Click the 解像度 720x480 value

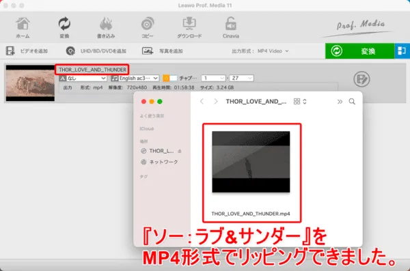pos(137,87)
